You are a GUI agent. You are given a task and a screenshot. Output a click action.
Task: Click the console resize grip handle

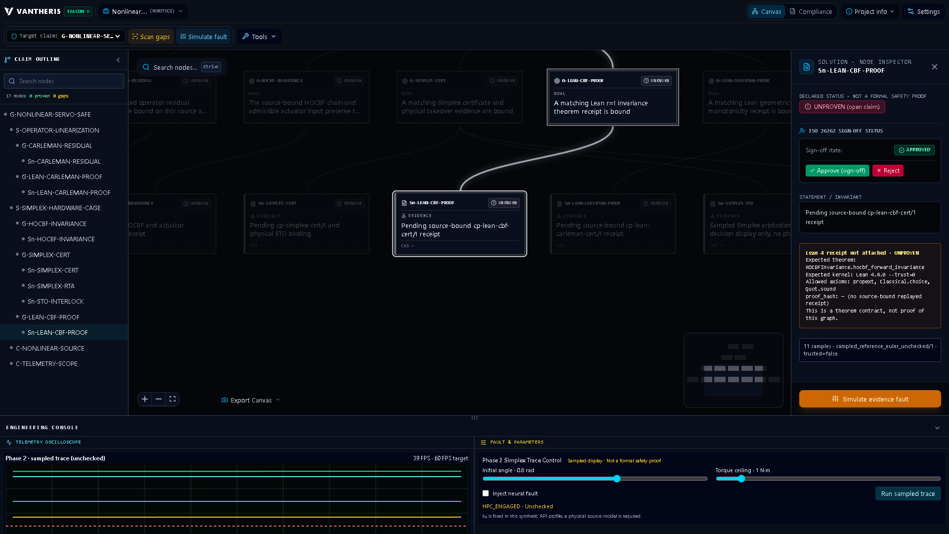[x=474, y=418]
